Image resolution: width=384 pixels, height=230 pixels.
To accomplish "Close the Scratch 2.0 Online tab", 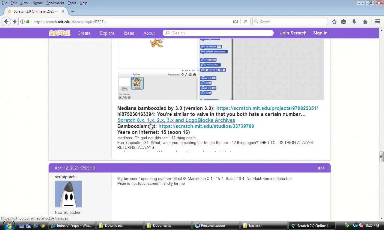I will point(63,11).
